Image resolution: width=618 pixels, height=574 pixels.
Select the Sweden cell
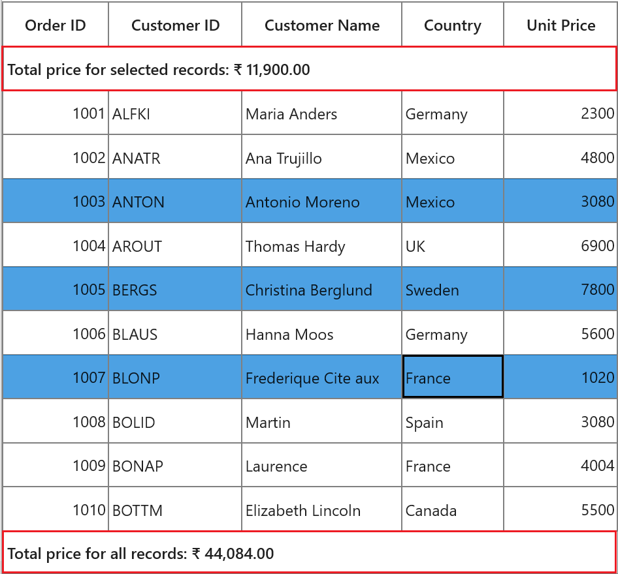[453, 289]
